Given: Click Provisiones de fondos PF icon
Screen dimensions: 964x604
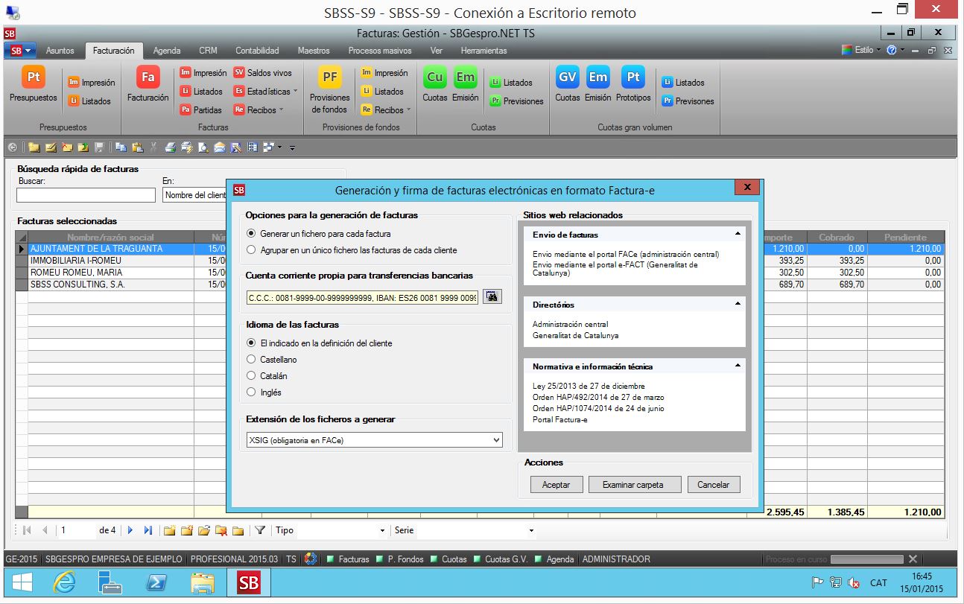Looking at the screenshot, I should point(330,77).
